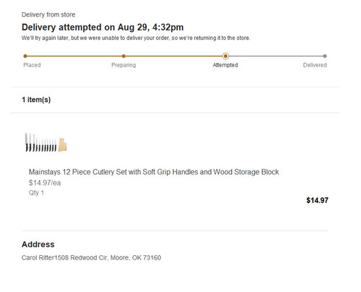Screen dimensions: 361x292
Task: Click the $14.97/ea unit price
Action: (x=45, y=183)
